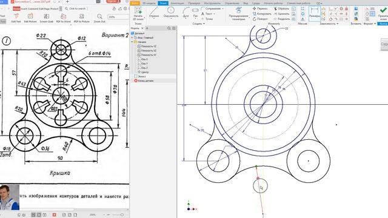
Task: Adjust the PDF zoom slider handle
Action: [122, 215]
